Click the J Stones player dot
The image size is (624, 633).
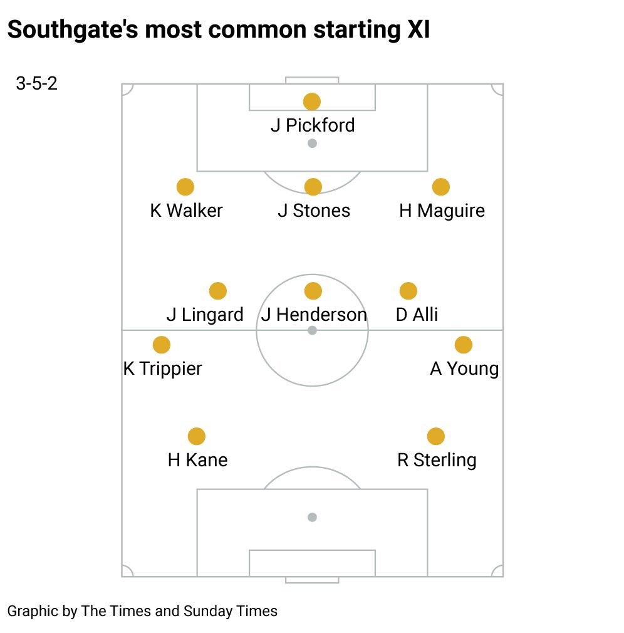(x=313, y=187)
